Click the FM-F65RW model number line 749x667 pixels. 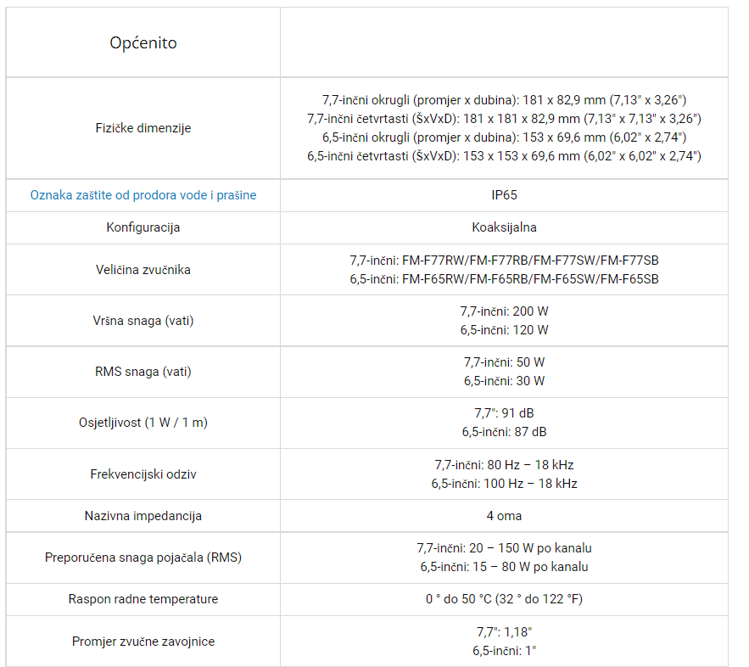coord(504,279)
